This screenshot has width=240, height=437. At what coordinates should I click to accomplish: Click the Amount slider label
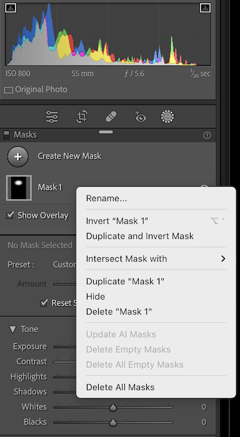(x=32, y=283)
